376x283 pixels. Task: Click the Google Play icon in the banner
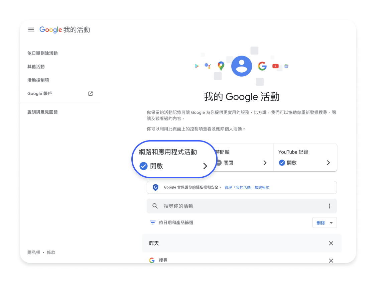[x=197, y=66]
